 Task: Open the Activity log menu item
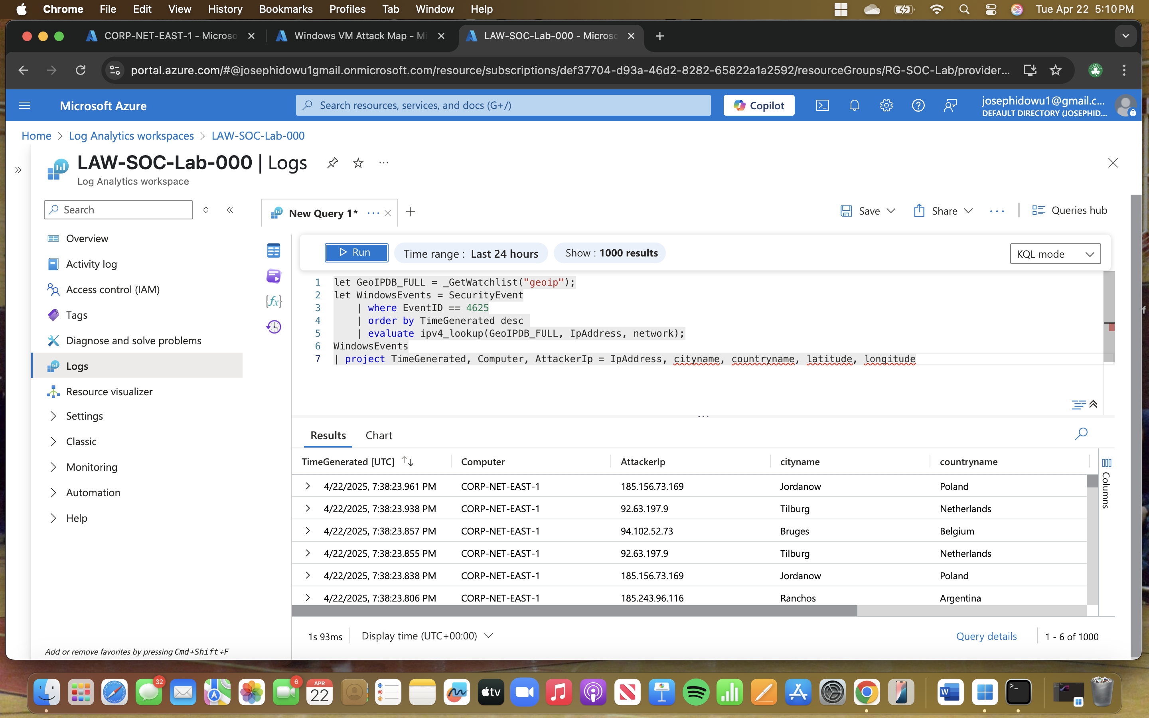(91, 264)
